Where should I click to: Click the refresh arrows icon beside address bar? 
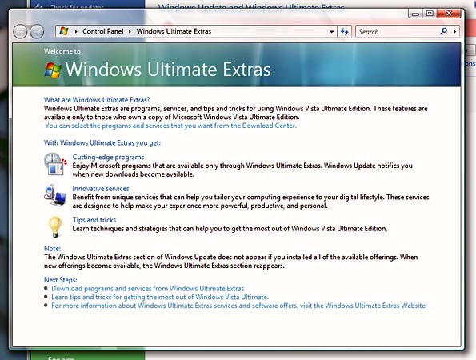(x=345, y=31)
